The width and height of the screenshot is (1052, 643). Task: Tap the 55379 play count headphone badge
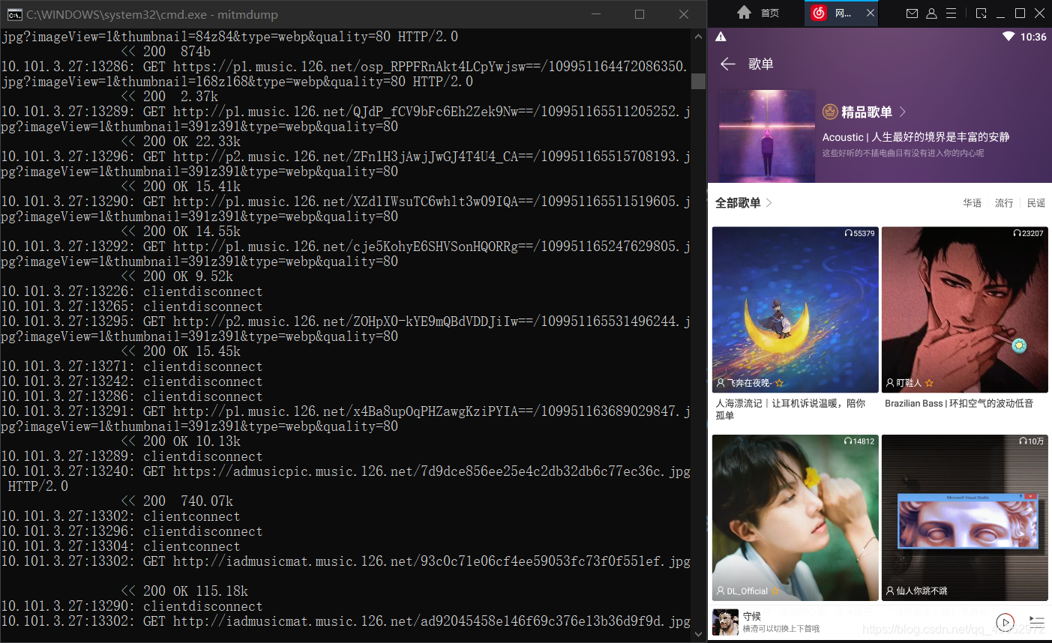point(859,233)
